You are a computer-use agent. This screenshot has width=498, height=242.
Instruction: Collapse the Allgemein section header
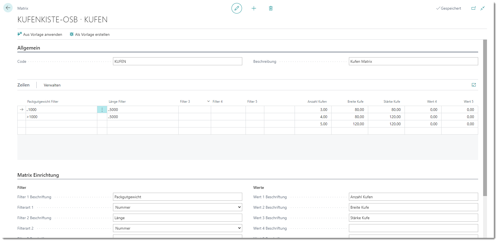click(x=29, y=48)
